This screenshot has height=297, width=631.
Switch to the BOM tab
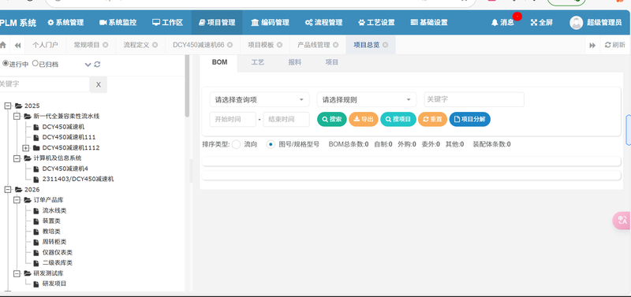tap(219, 62)
